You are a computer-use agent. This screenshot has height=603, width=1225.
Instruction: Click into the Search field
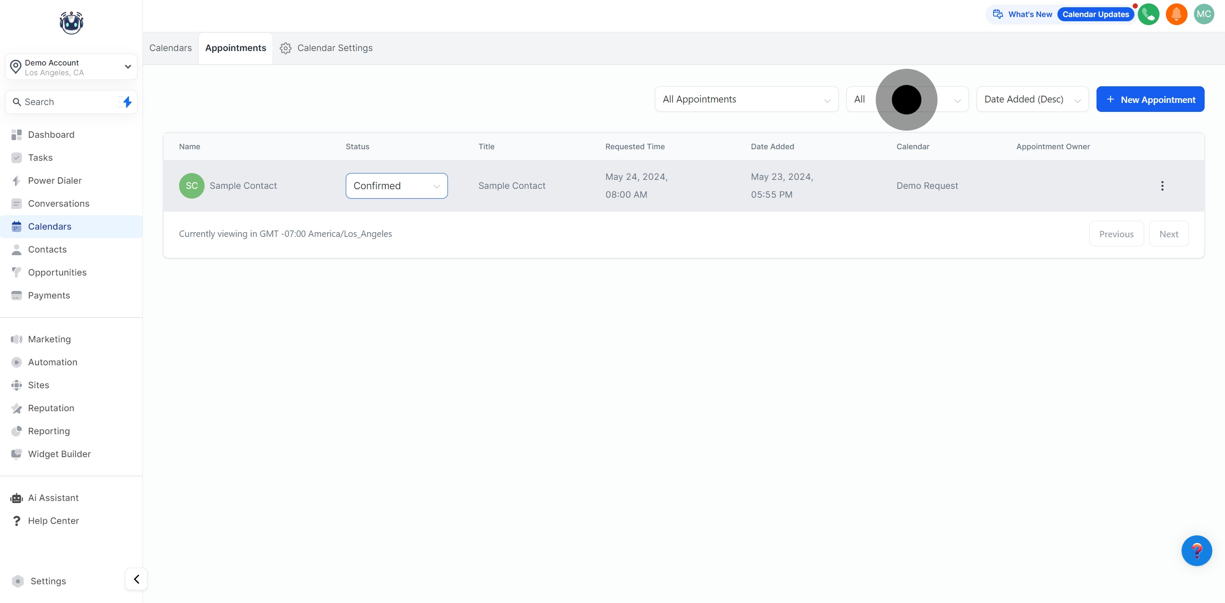67,102
